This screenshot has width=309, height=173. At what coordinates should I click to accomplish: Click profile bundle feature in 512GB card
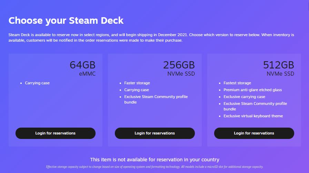click(255, 106)
